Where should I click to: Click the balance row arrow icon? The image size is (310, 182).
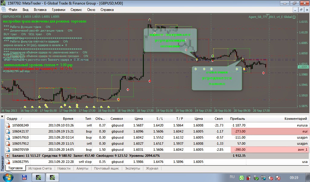click(x=8, y=156)
